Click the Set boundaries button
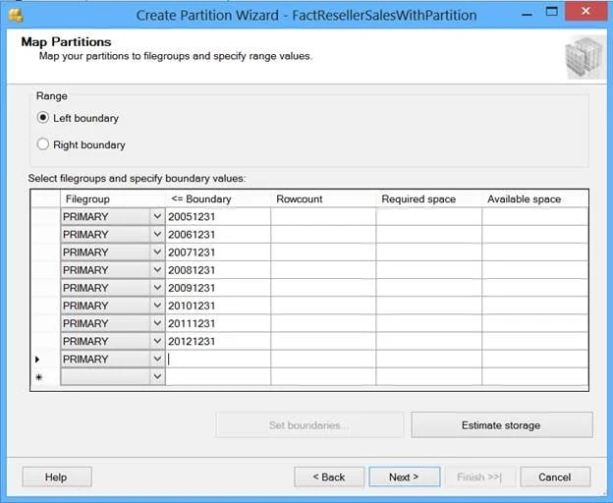Screen dimensions: 613x503 309,424
